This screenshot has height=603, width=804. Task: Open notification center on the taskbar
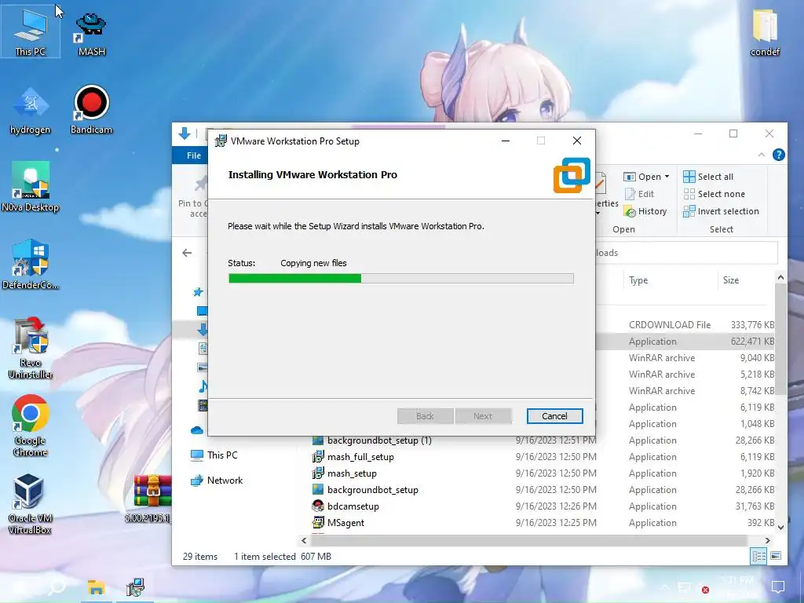(x=778, y=587)
